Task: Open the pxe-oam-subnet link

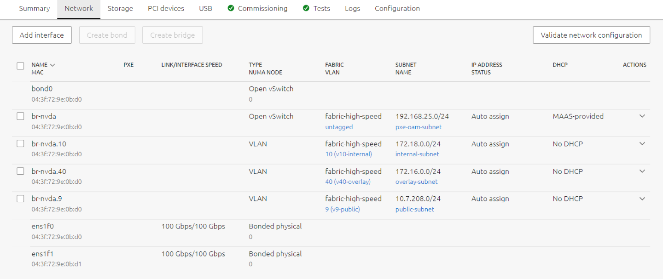Action: (x=418, y=127)
